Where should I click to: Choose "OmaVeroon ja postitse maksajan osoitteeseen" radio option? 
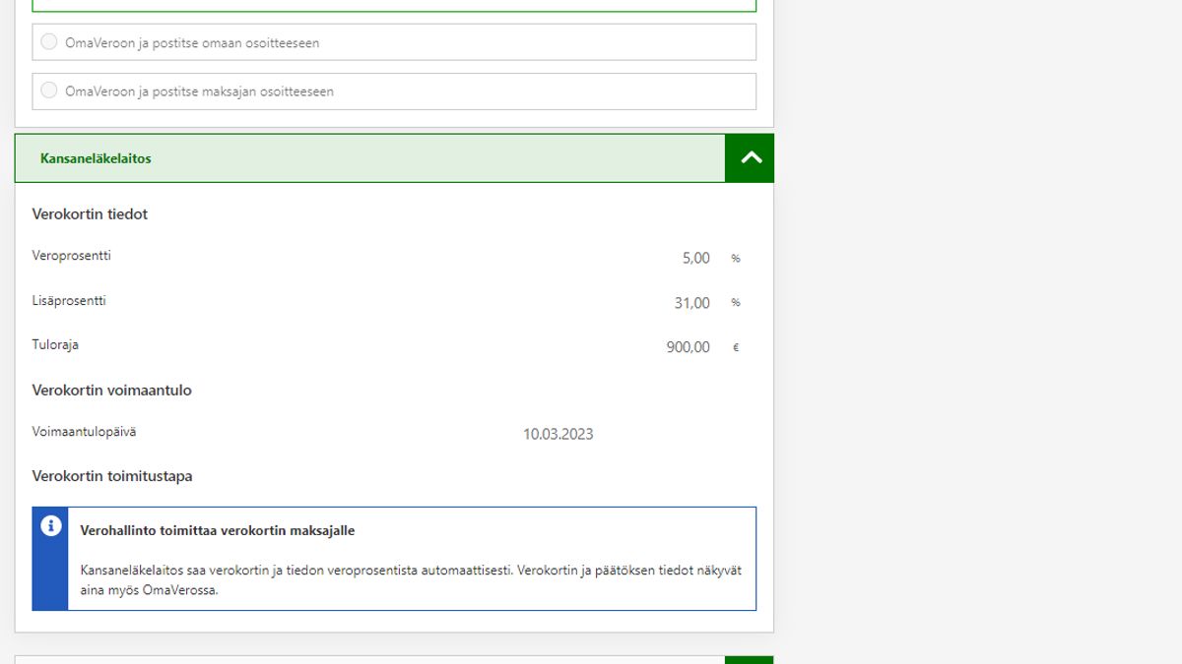[x=49, y=91]
